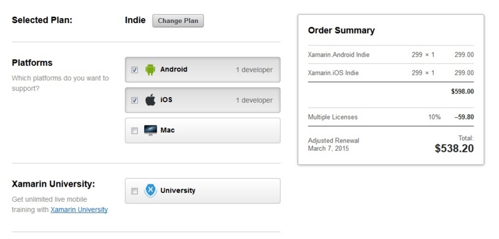This screenshot has width=499, height=239.
Task: Uncheck the Android platform checkbox
Action: coord(135,70)
